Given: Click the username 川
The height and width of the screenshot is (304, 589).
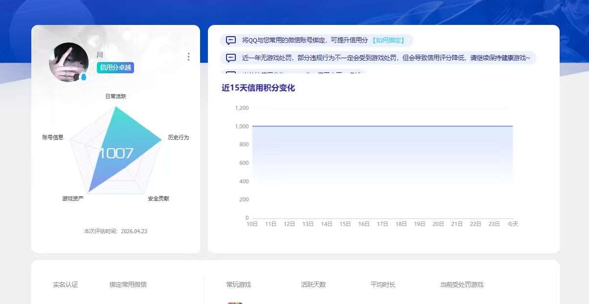Looking at the screenshot, I should point(100,55).
